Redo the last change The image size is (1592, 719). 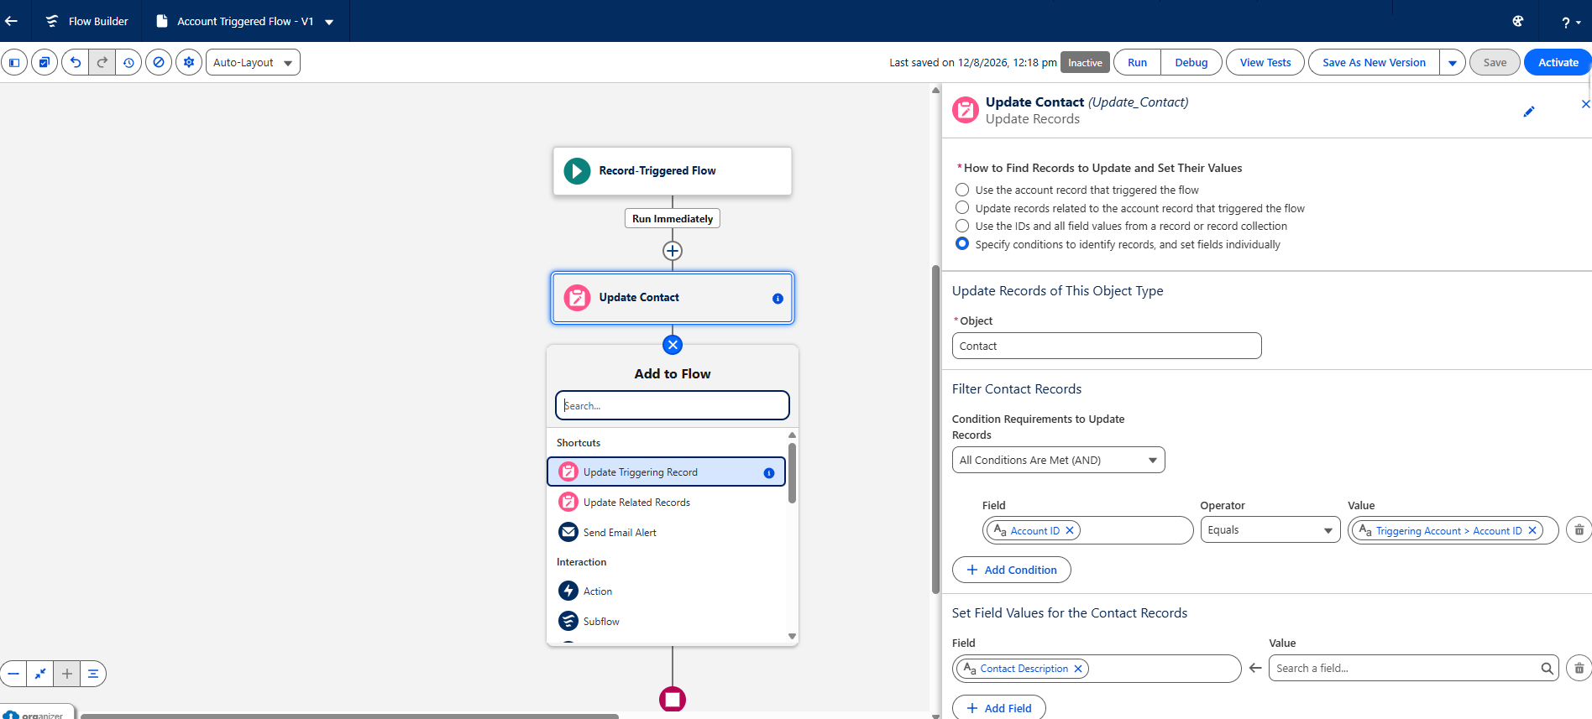(102, 62)
